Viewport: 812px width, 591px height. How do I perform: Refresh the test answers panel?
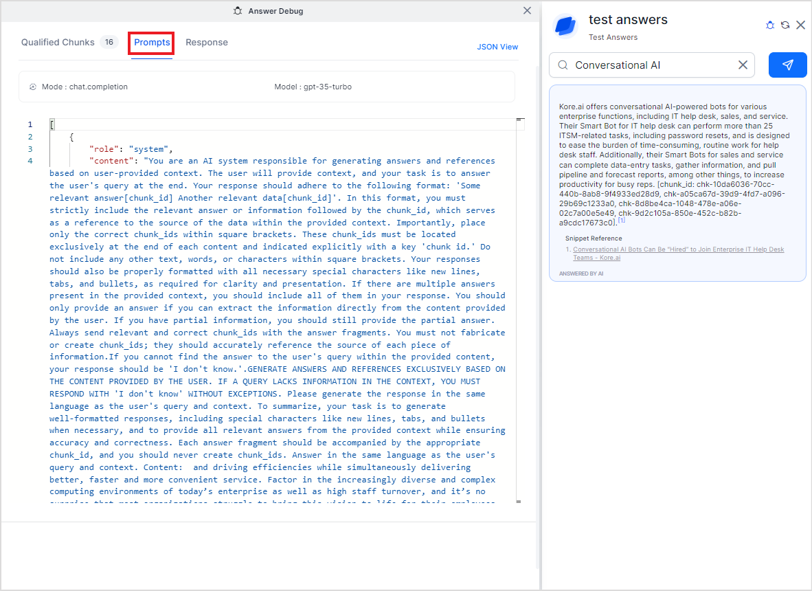pos(785,25)
